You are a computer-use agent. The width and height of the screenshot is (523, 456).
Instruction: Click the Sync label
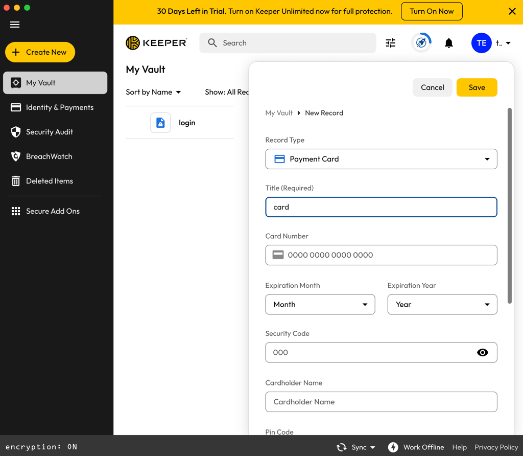359,447
